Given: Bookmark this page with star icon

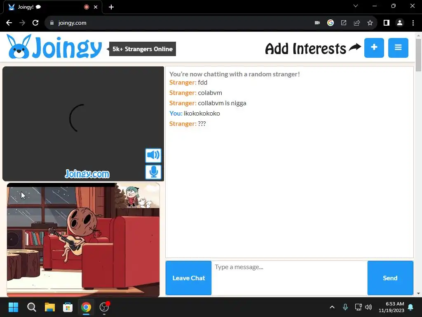Looking at the screenshot, I should coord(370,23).
